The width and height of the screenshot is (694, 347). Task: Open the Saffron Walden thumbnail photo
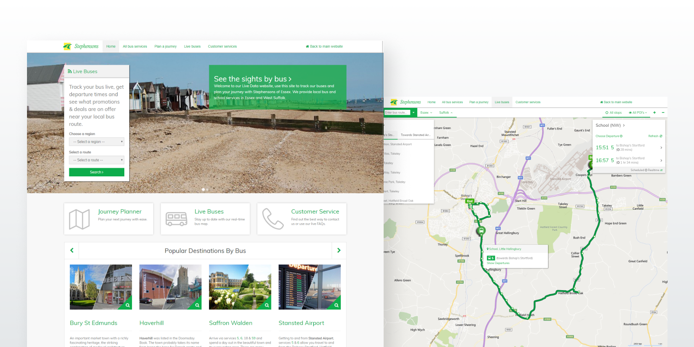tap(240, 287)
